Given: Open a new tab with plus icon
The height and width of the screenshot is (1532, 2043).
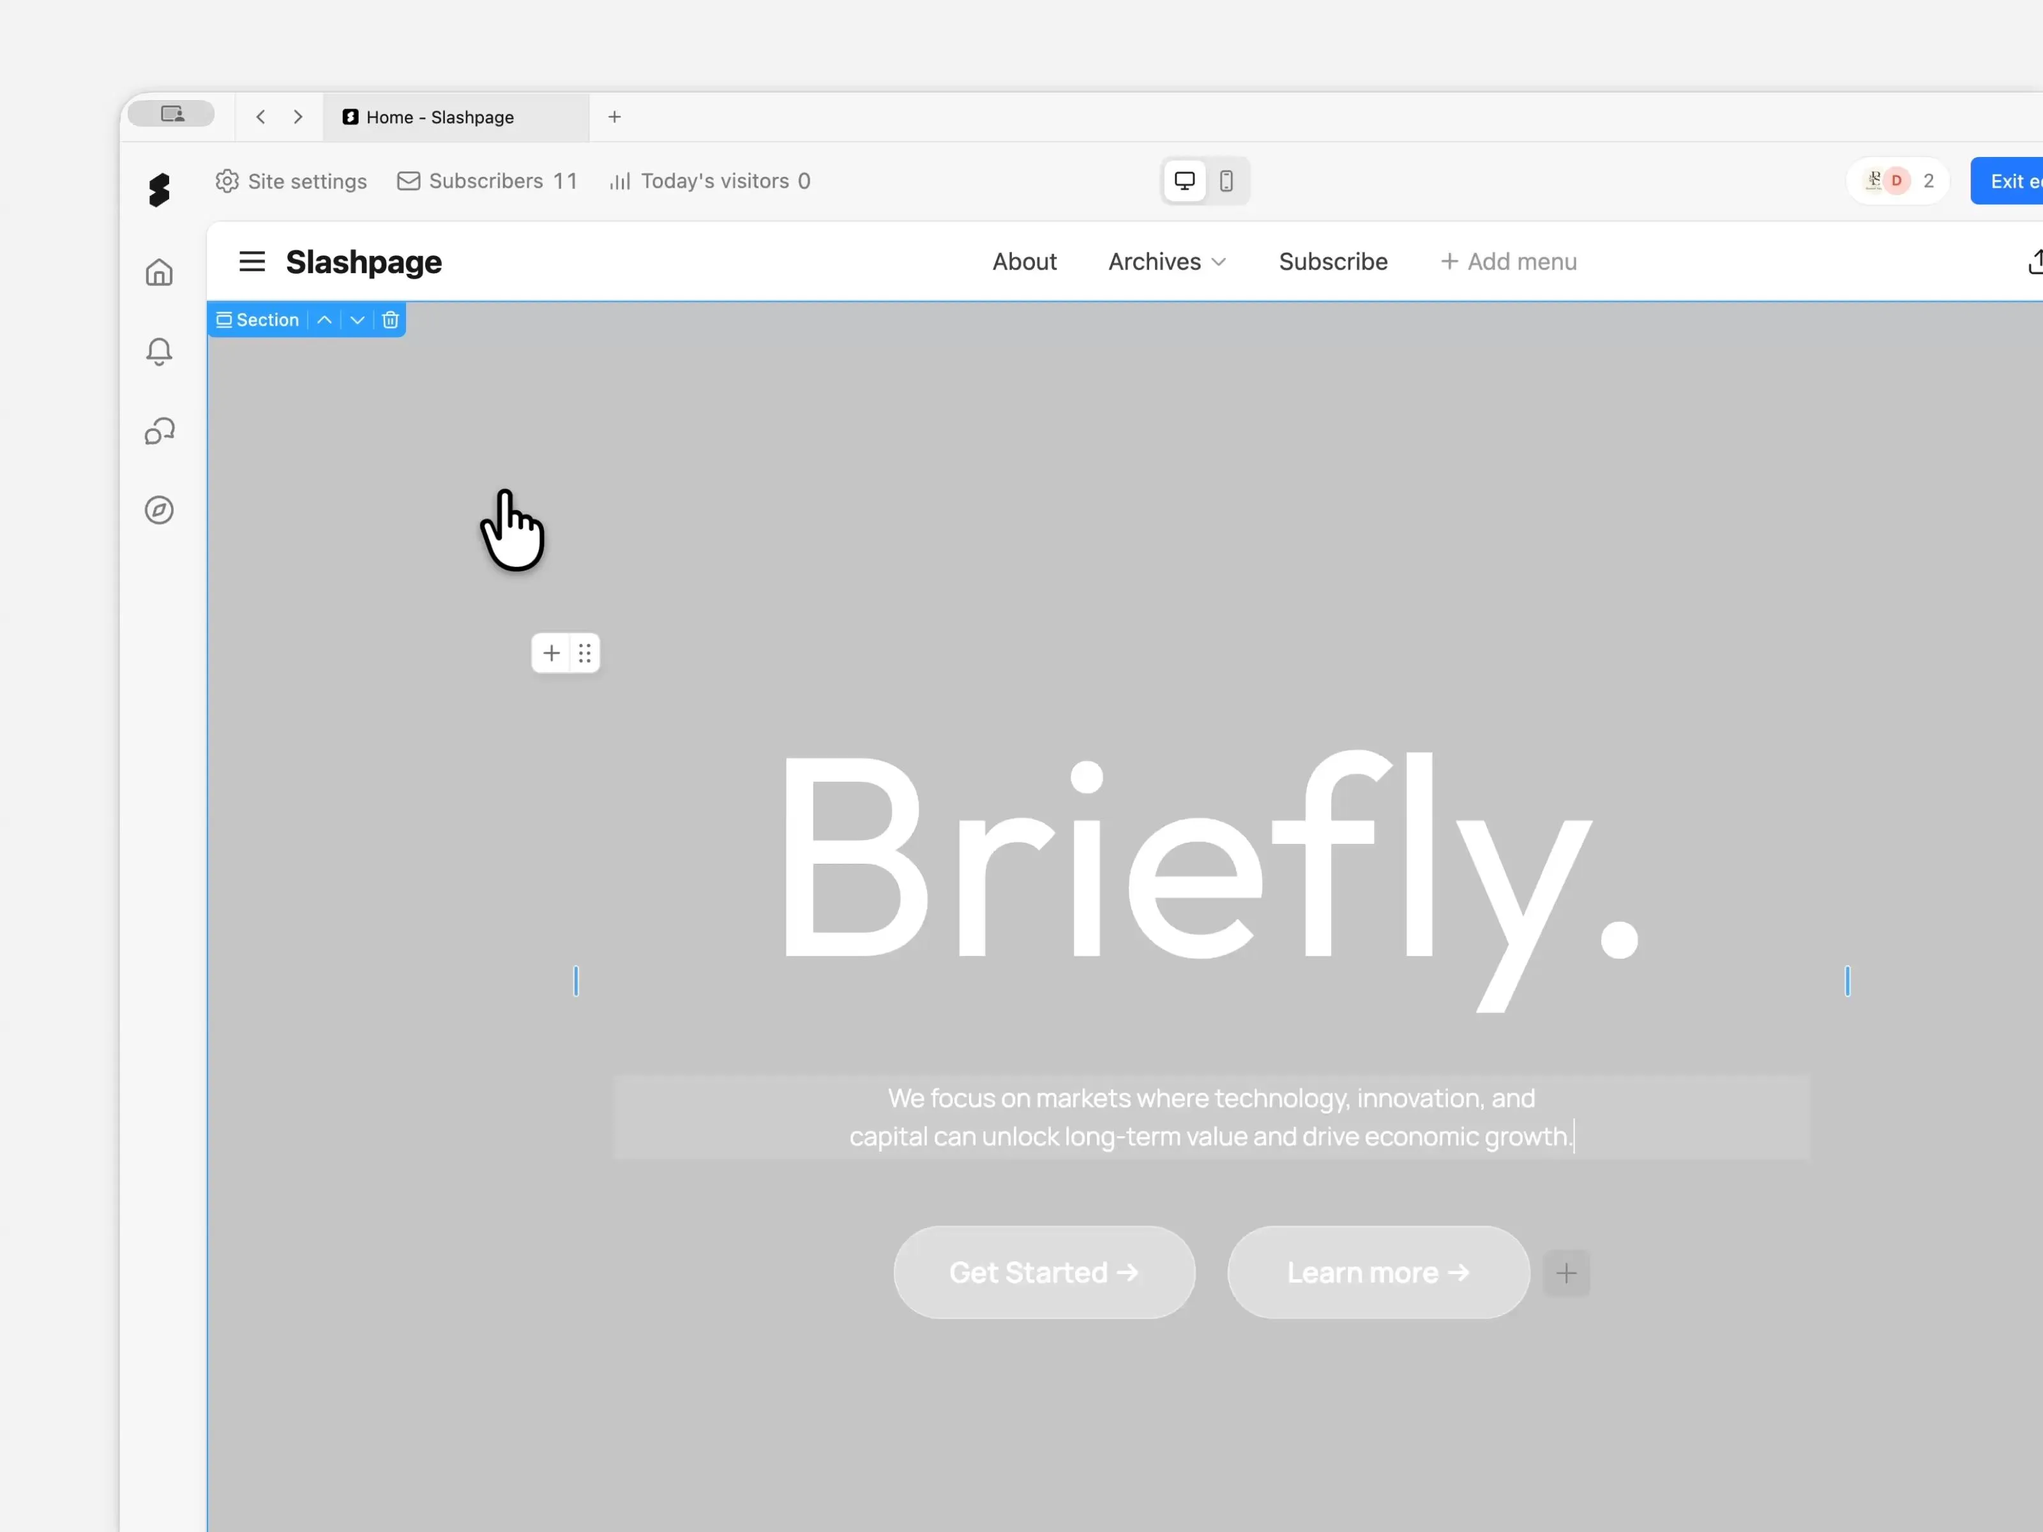Looking at the screenshot, I should pyautogui.click(x=614, y=117).
